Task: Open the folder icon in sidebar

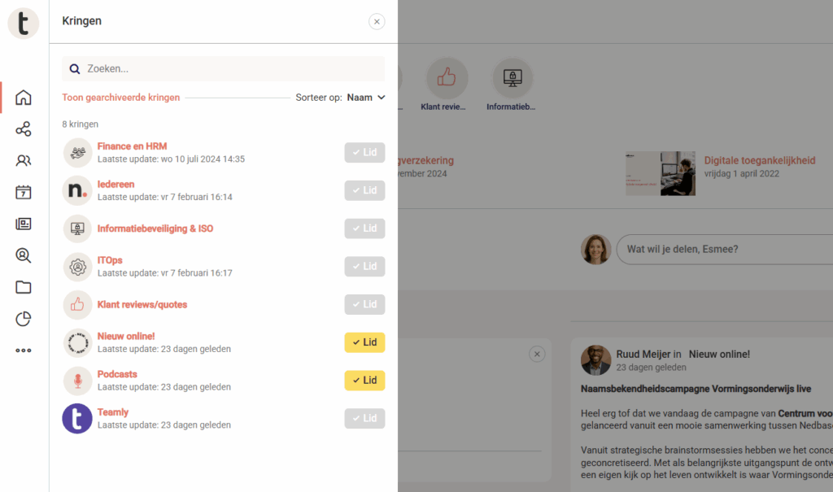Action: click(24, 287)
